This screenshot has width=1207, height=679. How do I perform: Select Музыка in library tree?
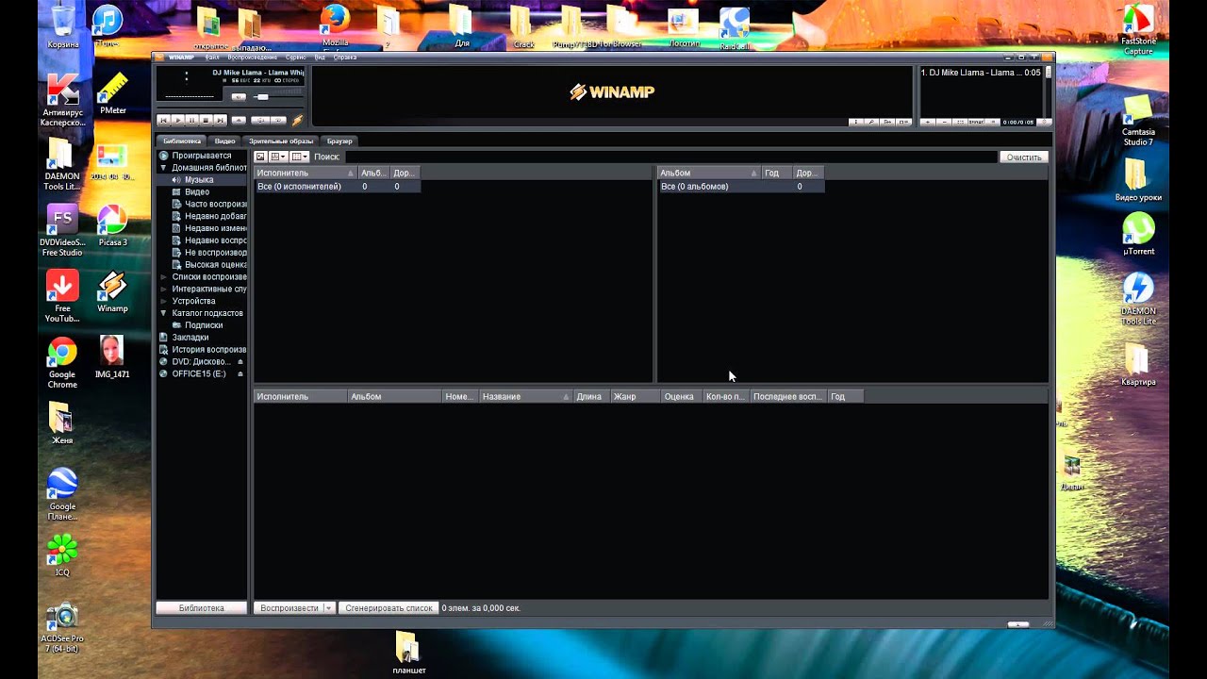tap(199, 179)
